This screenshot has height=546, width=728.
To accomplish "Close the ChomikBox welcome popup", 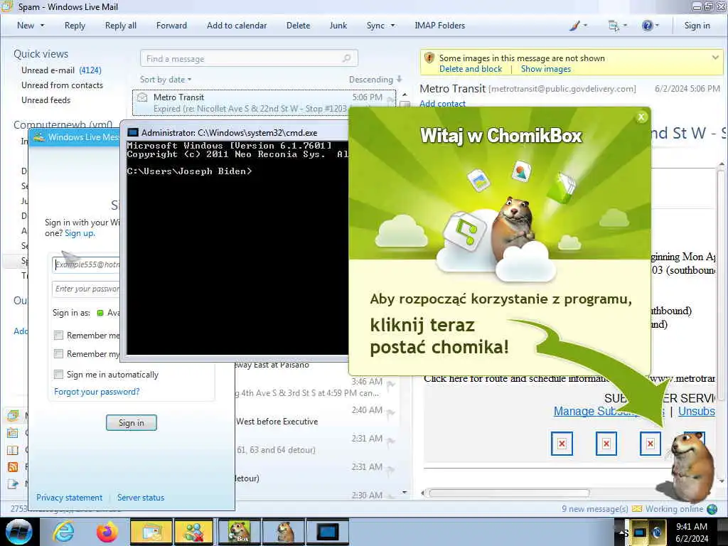I will (641, 117).
